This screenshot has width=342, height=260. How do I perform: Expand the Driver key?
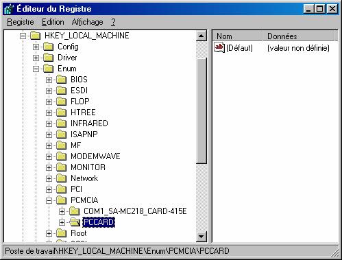[x=36, y=58]
